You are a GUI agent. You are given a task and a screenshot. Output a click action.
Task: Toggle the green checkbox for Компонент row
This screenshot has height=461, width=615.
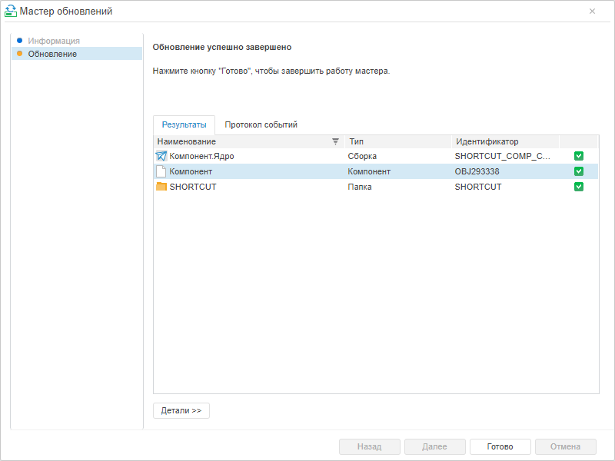click(x=579, y=171)
